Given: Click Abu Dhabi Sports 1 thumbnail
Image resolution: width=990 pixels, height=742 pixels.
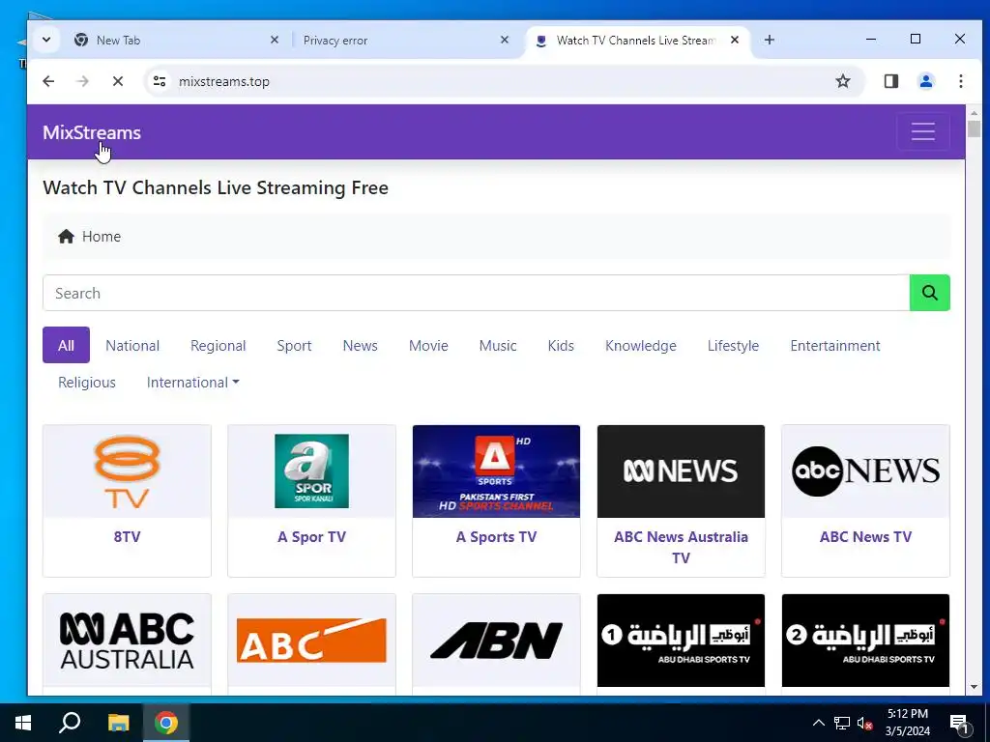Looking at the screenshot, I should coord(681,641).
